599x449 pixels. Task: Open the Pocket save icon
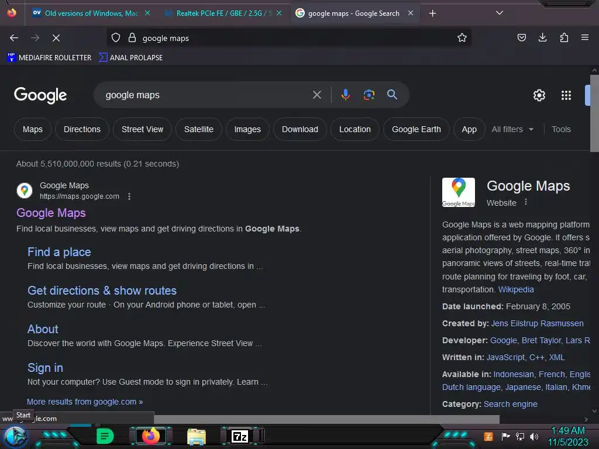(521, 38)
